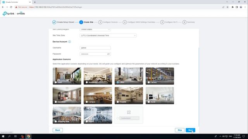Click the browser address bar URL
This screenshot has height=139, width=248.
click(56, 7)
